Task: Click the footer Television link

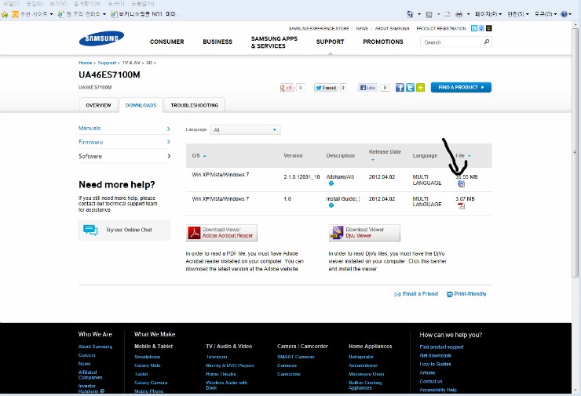Action: click(x=217, y=357)
